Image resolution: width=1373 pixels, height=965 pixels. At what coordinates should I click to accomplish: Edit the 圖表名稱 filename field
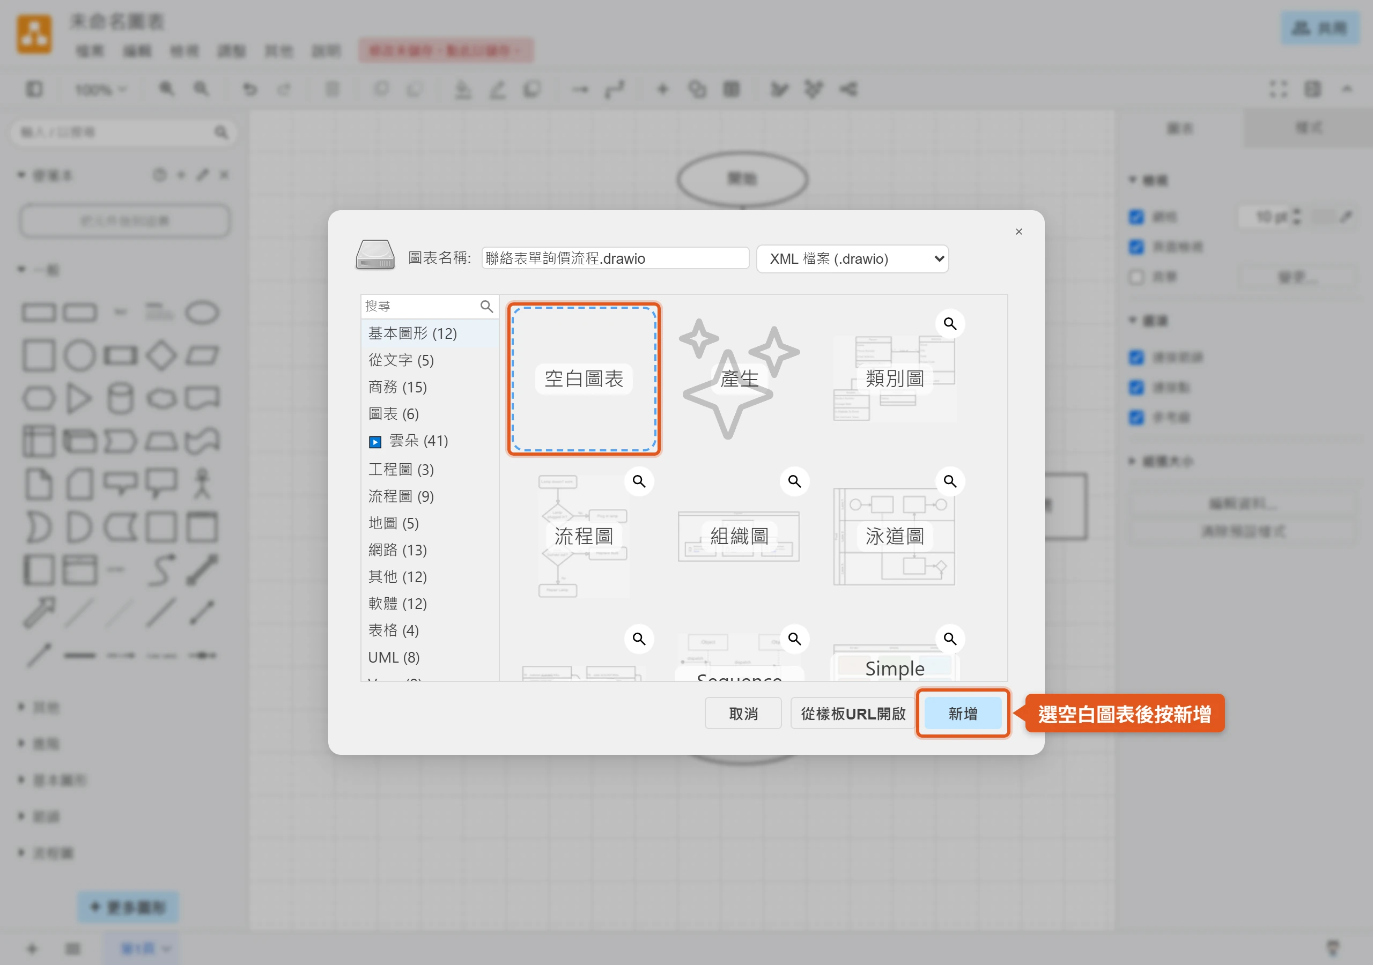(x=615, y=258)
